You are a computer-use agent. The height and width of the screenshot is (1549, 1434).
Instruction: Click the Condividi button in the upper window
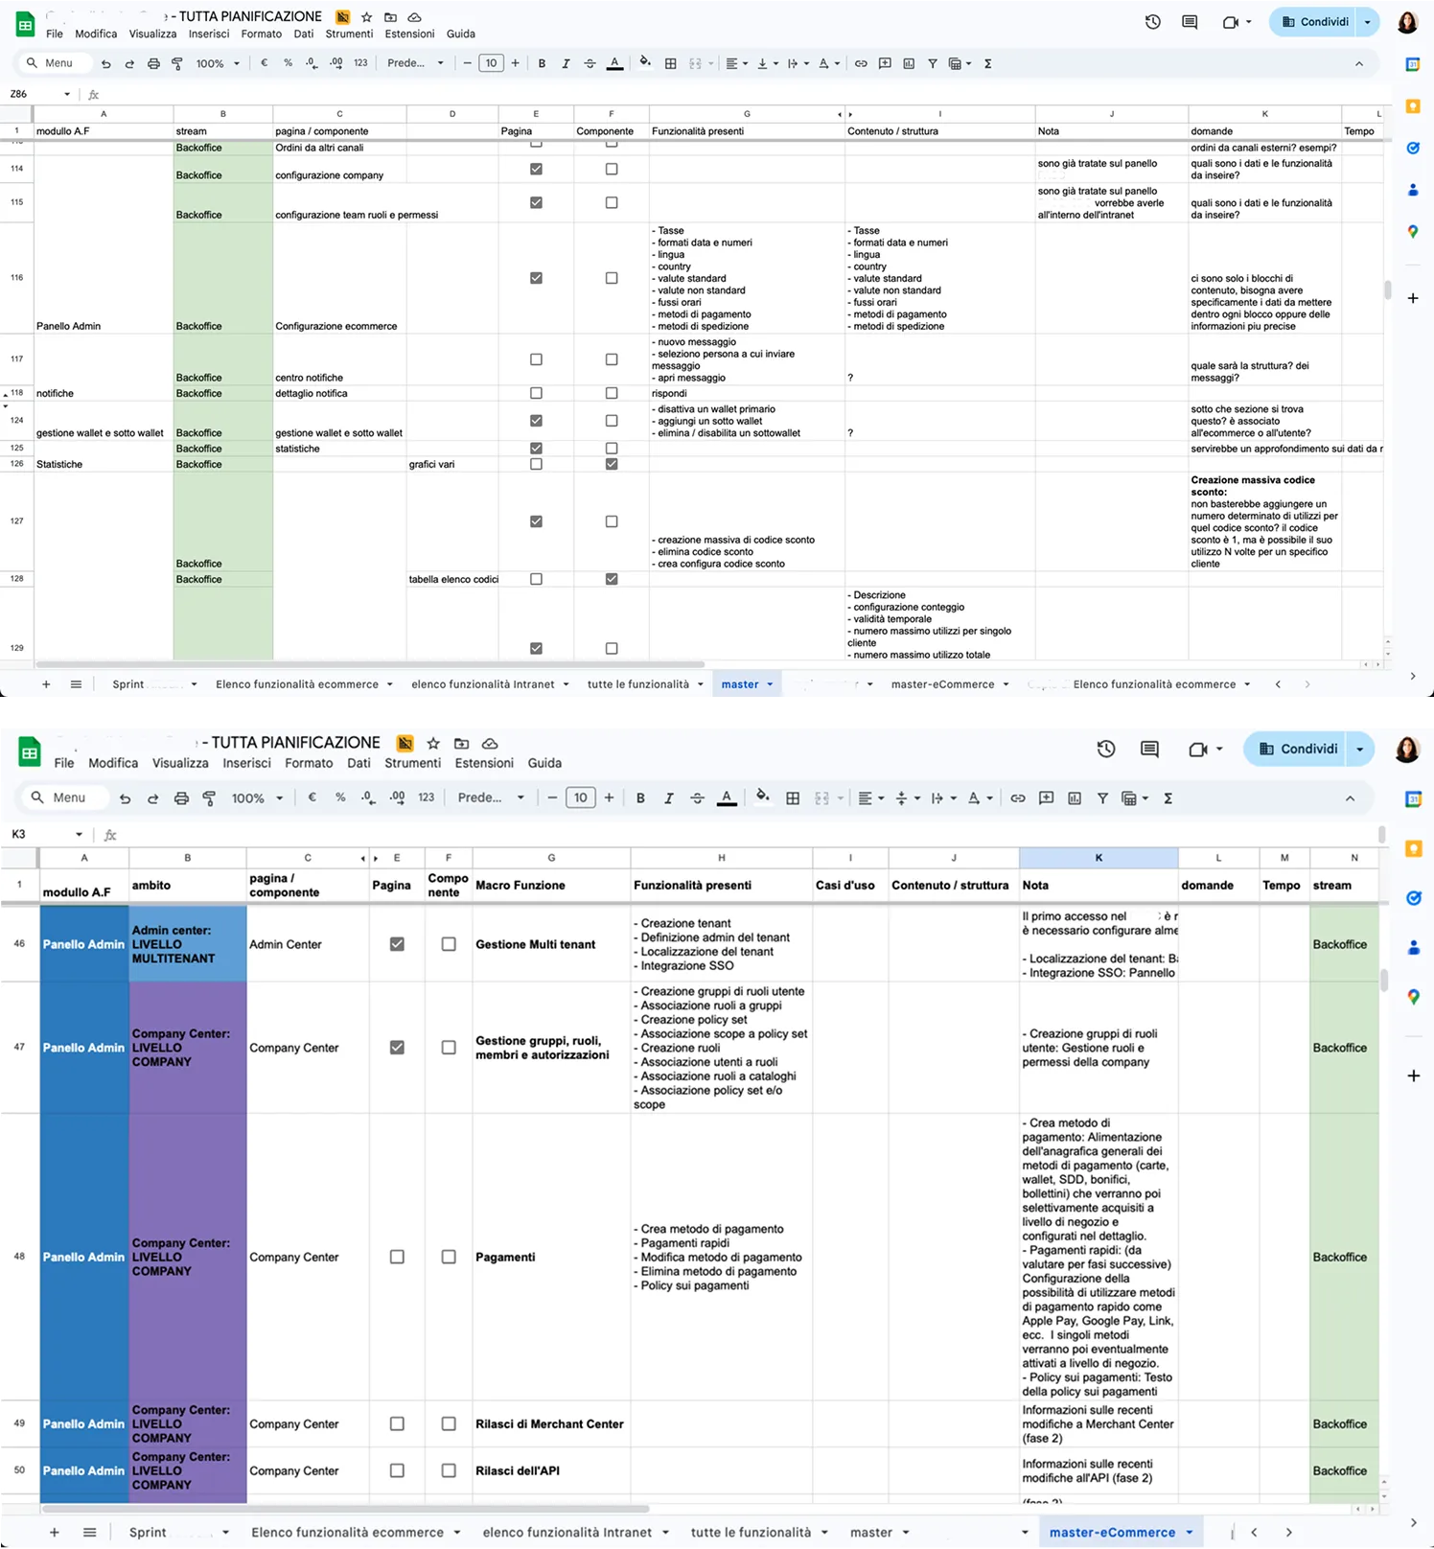[1313, 22]
